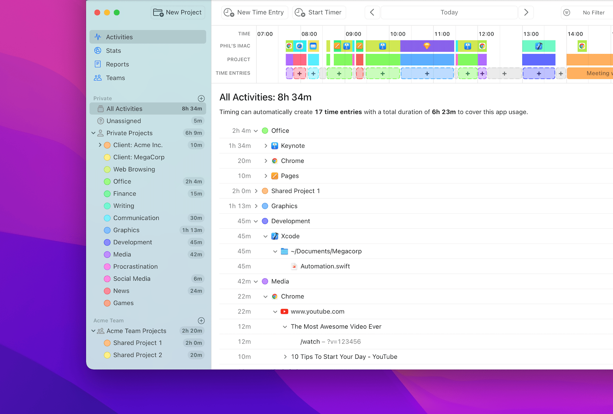This screenshot has height=414, width=613.
Task: Collapse the Xcode activity row
Action: pyautogui.click(x=265, y=236)
